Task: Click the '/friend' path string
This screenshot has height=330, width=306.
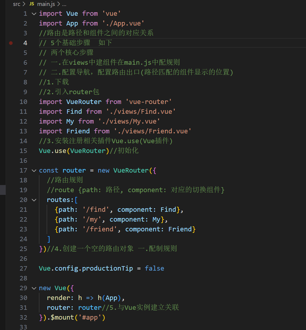Action: point(100,229)
